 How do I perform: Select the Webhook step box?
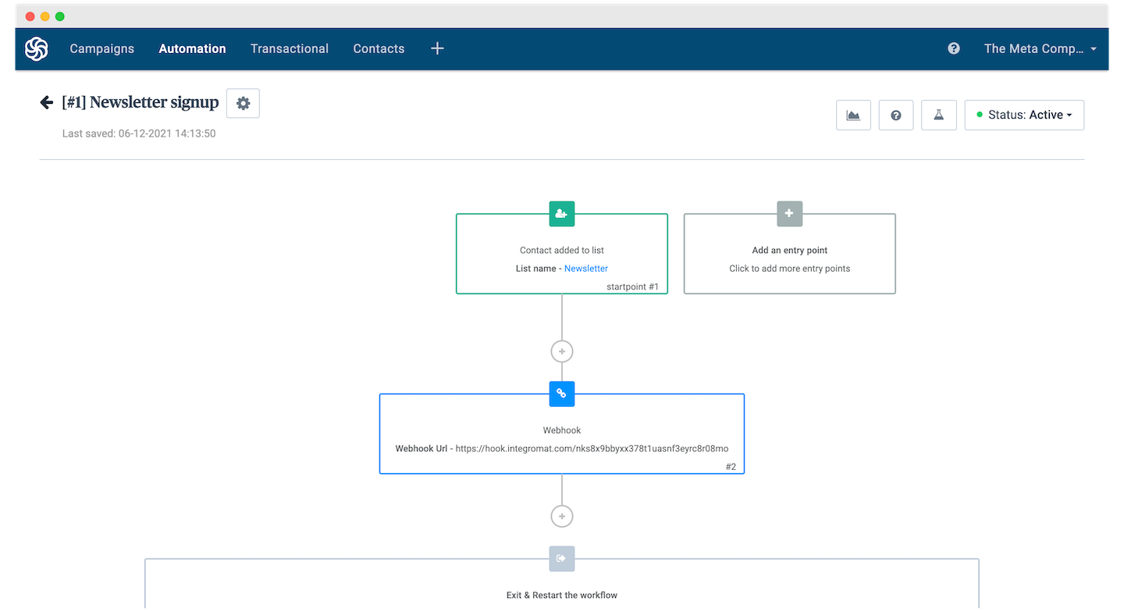(x=562, y=434)
